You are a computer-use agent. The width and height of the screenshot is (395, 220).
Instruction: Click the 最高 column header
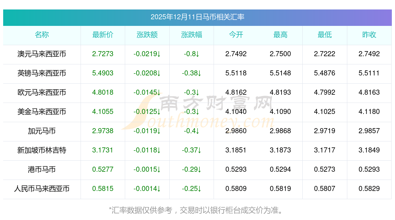(280, 35)
